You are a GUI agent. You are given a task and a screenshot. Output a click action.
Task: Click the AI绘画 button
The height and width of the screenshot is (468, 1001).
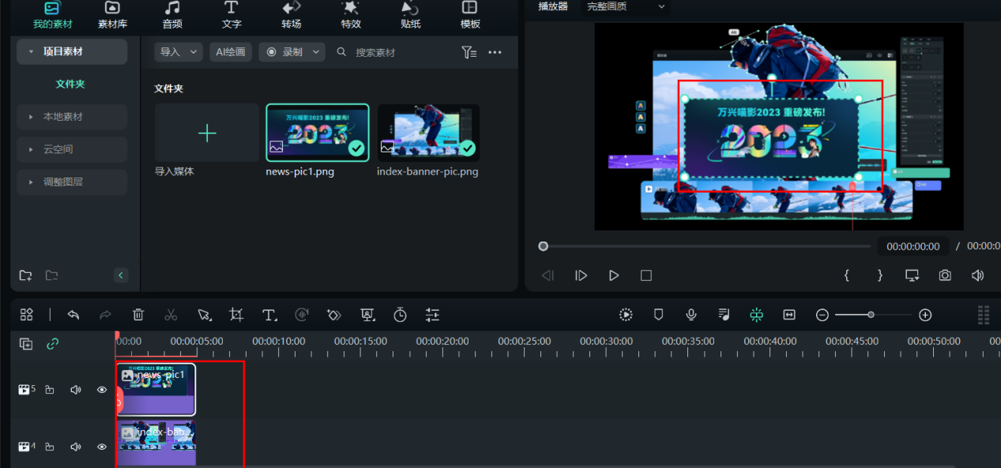[231, 52]
